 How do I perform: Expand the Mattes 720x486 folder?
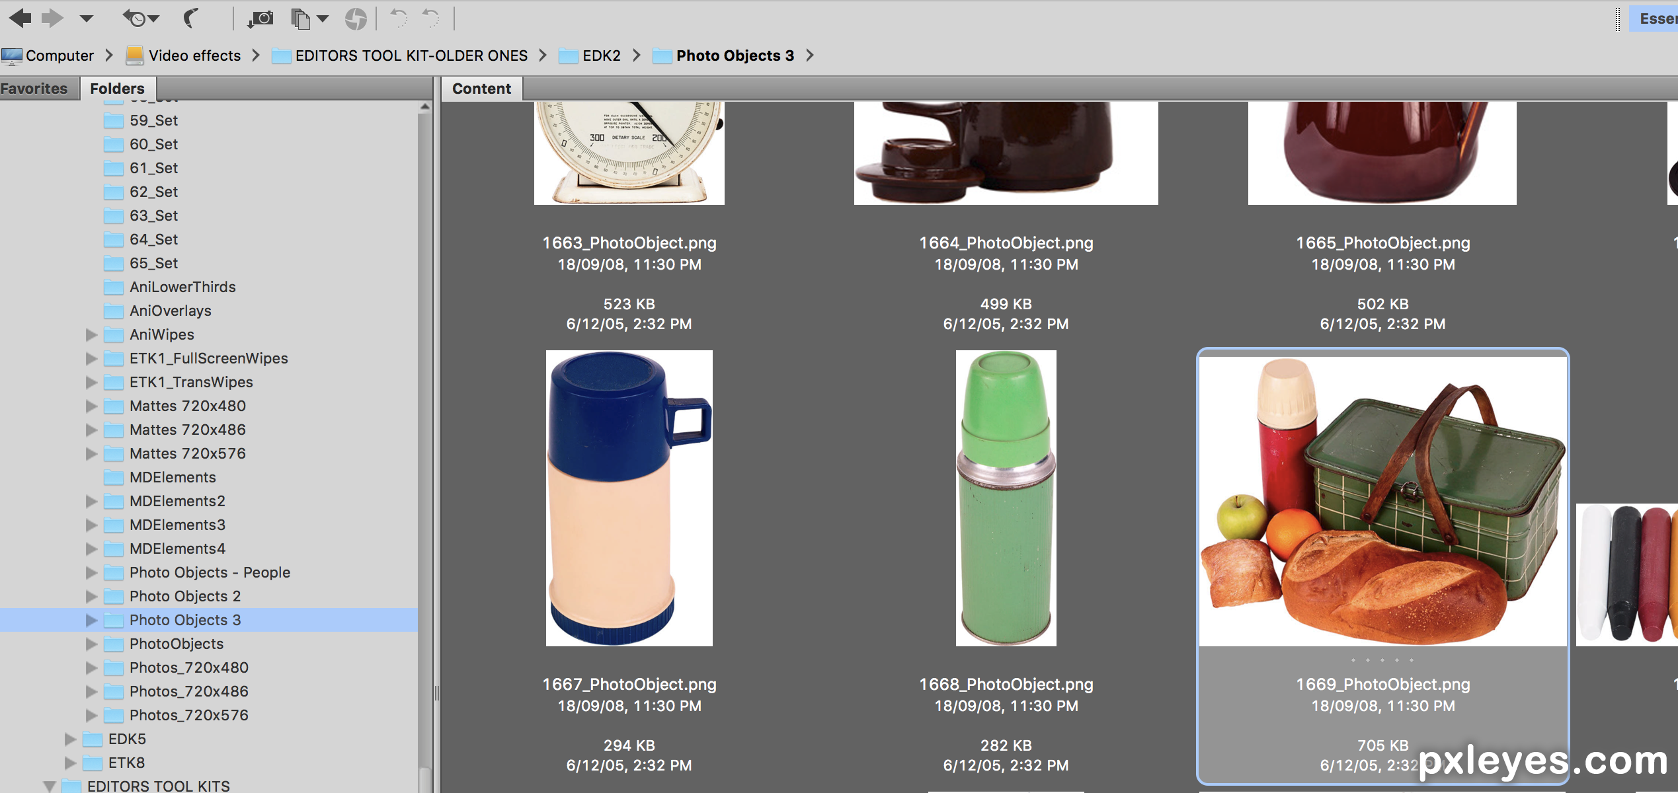click(91, 430)
